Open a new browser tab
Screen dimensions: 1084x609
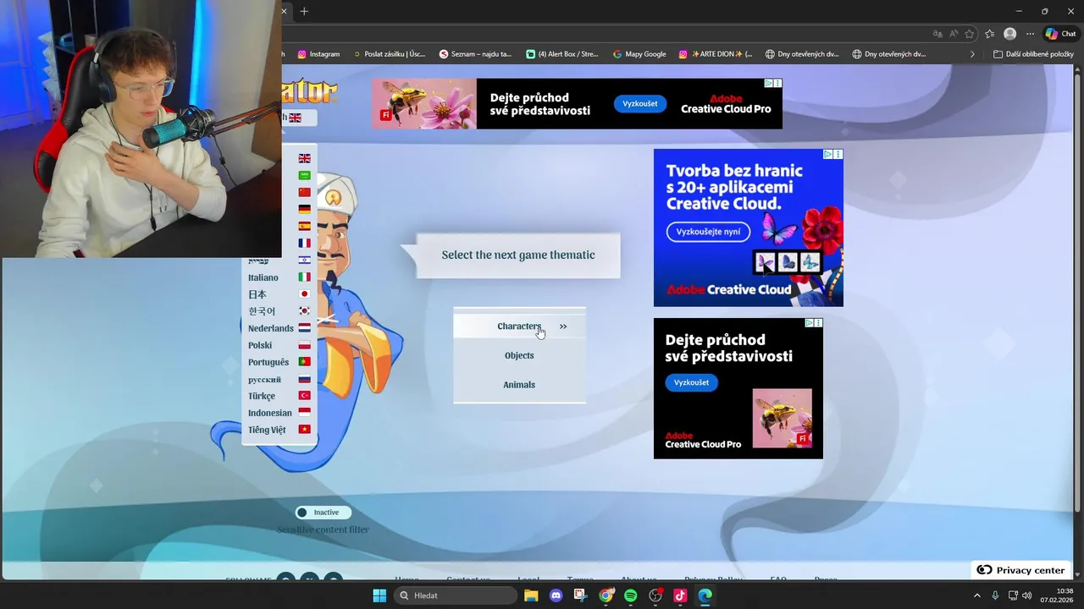point(304,11)
